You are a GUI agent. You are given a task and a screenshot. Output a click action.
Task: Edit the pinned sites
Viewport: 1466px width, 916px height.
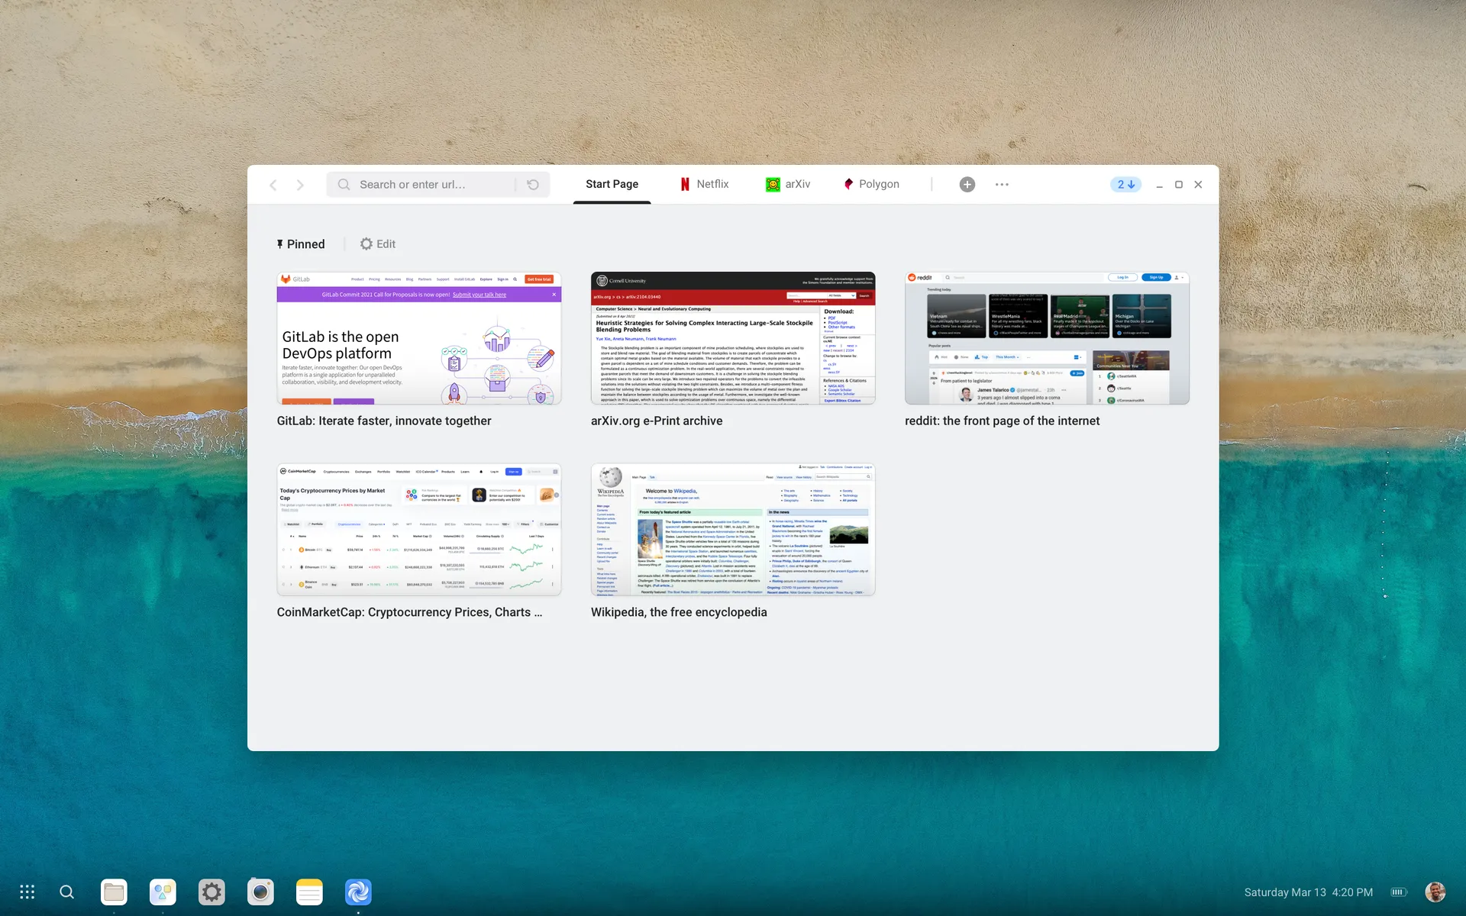(378, 244)
